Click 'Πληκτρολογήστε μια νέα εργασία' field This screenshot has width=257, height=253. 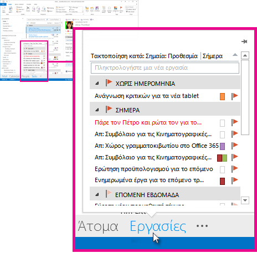[x=165, y=68]
